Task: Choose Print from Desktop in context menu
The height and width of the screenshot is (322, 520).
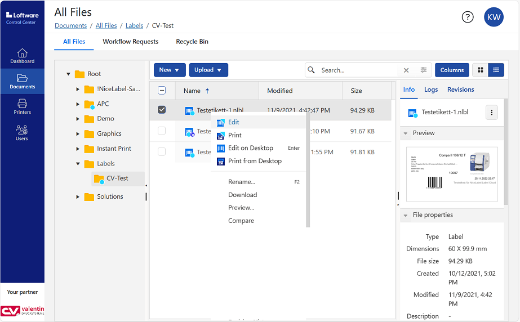Action: [255, 161]
